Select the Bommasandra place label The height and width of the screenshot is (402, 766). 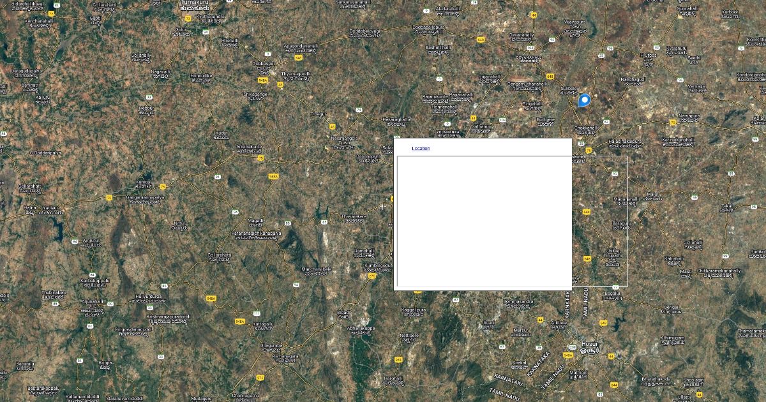(518, 302)
